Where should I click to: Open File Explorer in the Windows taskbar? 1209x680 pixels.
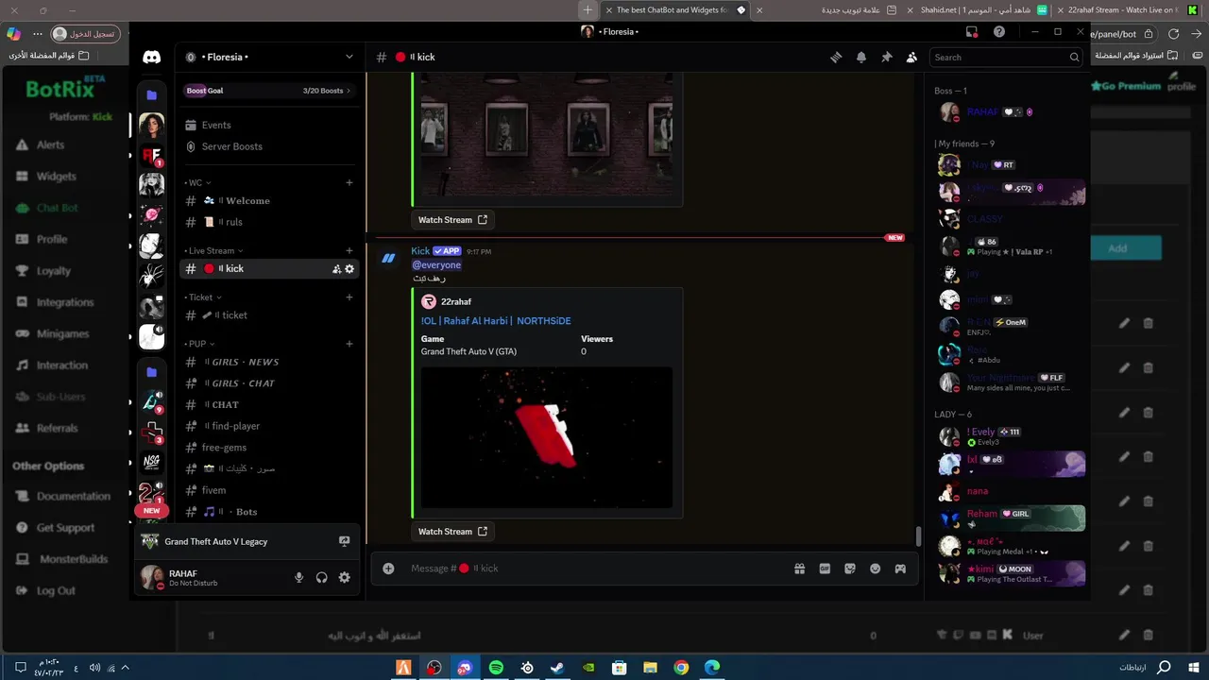(650, 668)
